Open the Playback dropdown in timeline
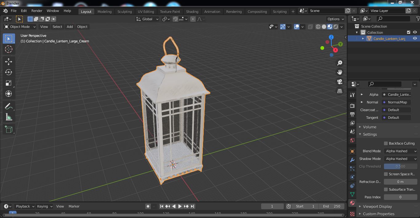The image size is (420, 218). coord(25,206)
